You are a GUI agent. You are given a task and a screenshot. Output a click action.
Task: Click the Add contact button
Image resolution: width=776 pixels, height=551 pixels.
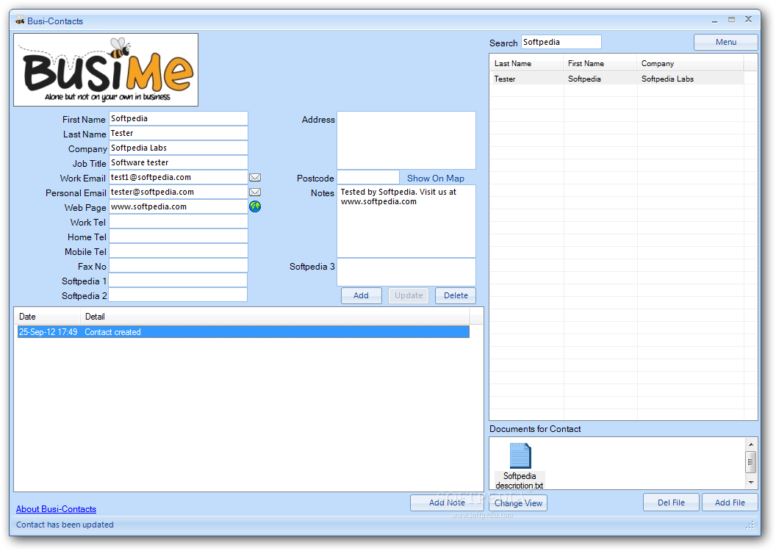362,295
